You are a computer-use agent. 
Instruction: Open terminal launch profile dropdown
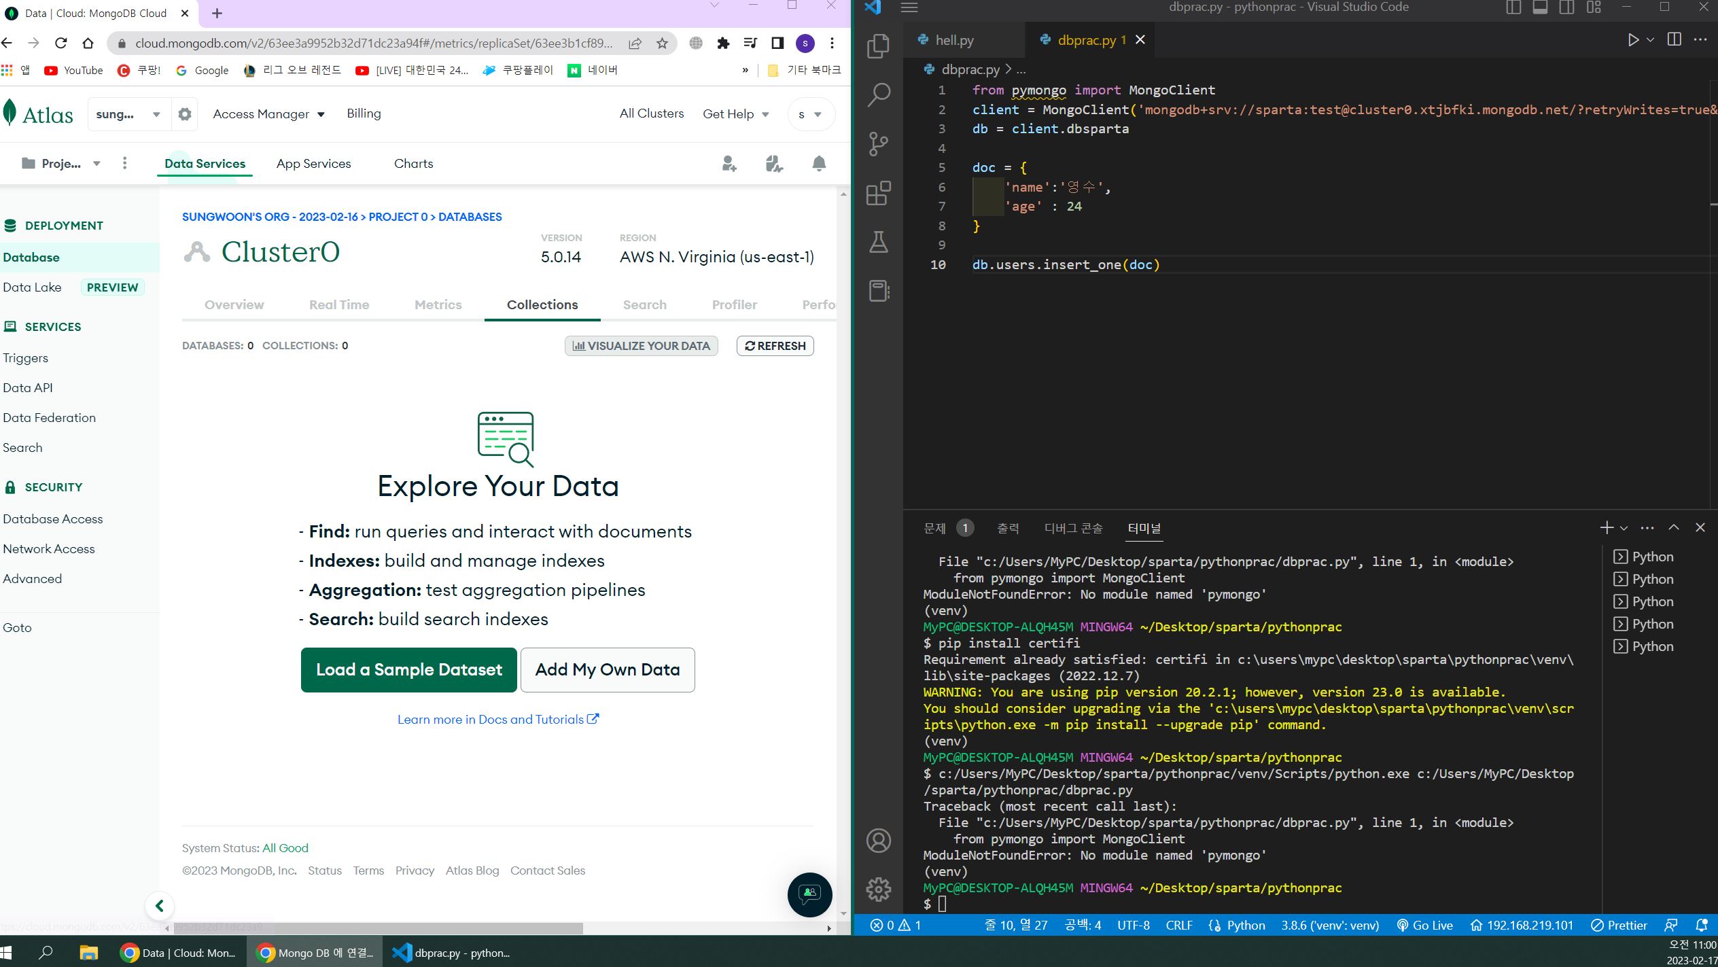tap(1624, 528)
